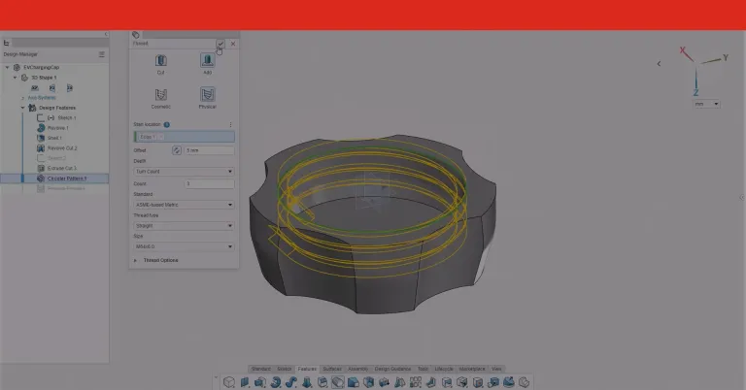This screenshot has height=390, width=746.
Task: Click the Start location info icon
Action: pos(166,125)
